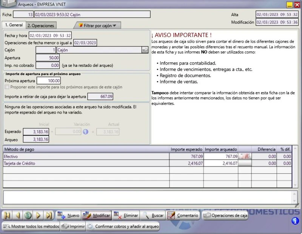Image resolution: width=302 pixels, height=234 pixels.
Task: Click the green refresh globe icon
Action: tap(28, 216)
